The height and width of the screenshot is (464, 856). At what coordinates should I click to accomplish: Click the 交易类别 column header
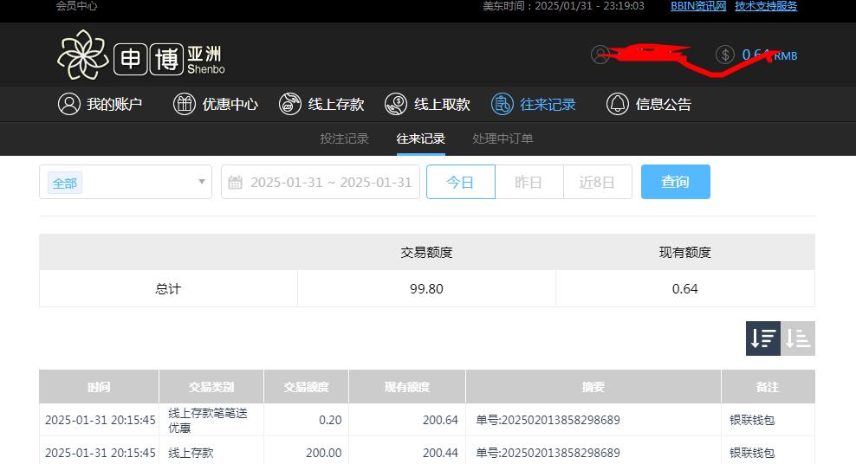click(211, 387)
